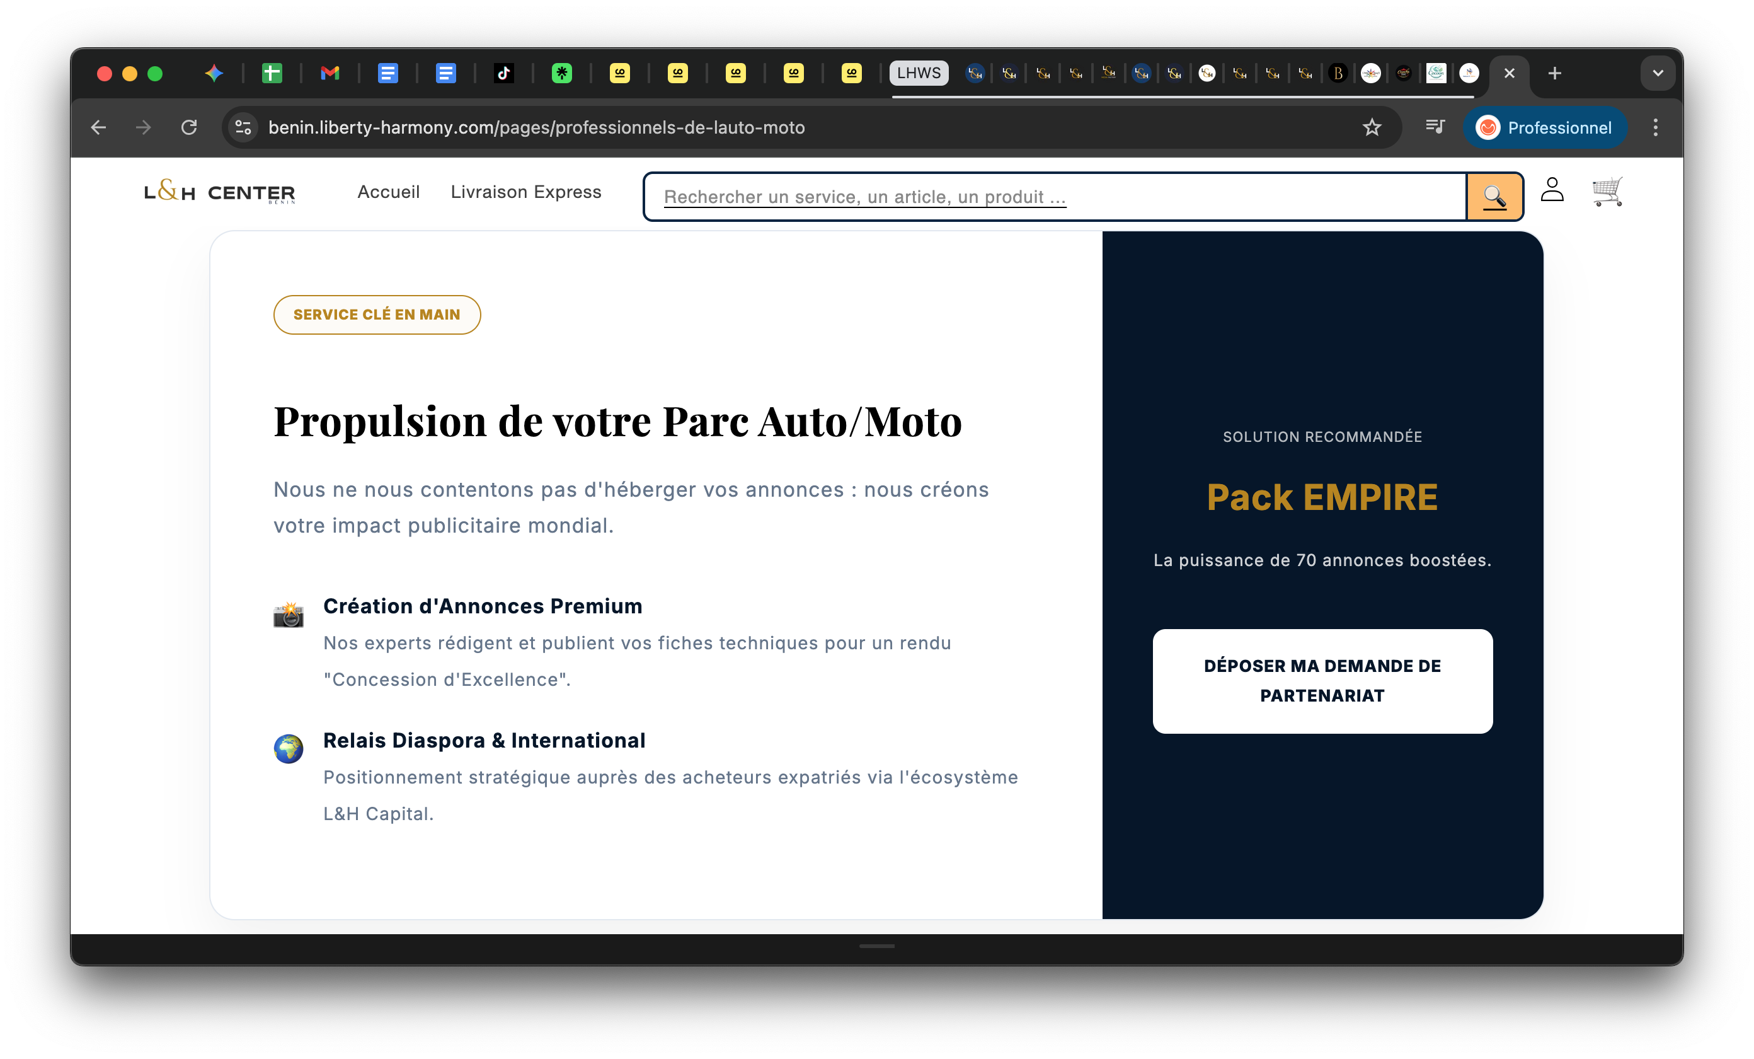
Task: Open the Livraison Express link
Action: [x=525, y=192]
